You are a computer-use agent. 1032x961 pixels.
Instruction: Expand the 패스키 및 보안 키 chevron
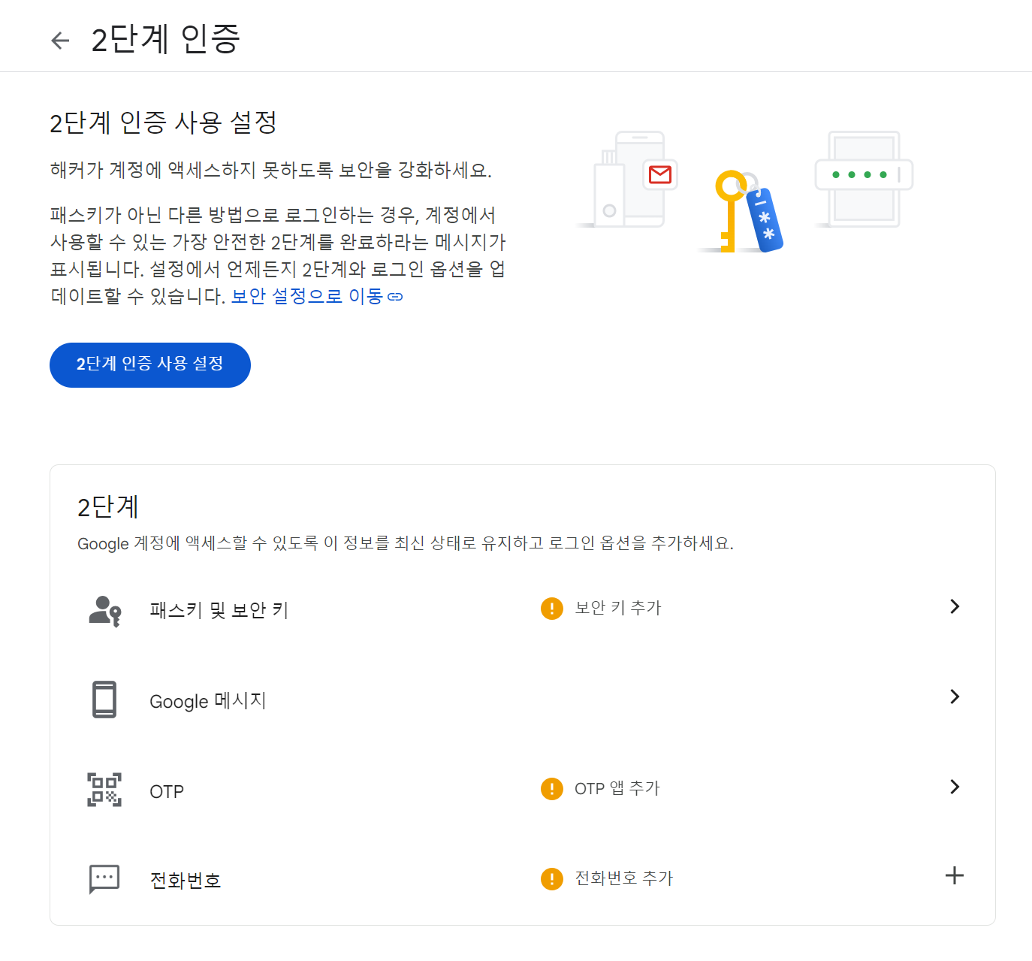click(954, 606)
